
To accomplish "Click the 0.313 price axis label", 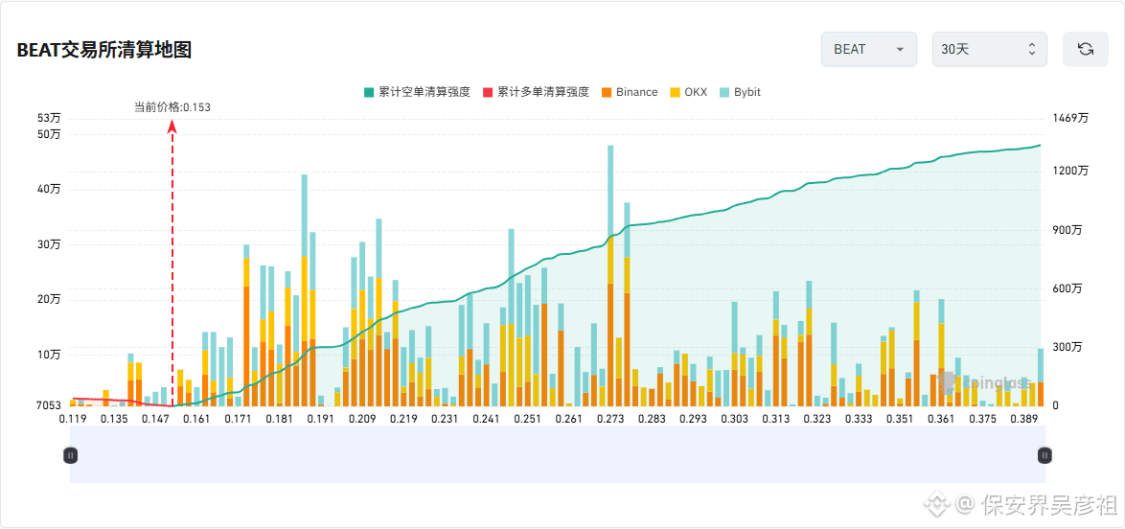I will pos(776,419).
